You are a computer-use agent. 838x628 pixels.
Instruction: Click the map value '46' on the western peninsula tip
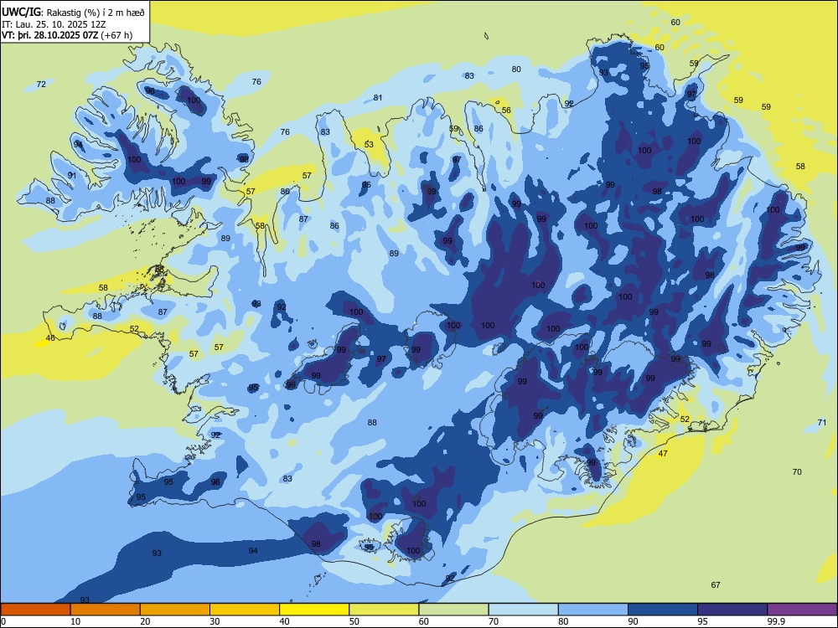point(50,338)
